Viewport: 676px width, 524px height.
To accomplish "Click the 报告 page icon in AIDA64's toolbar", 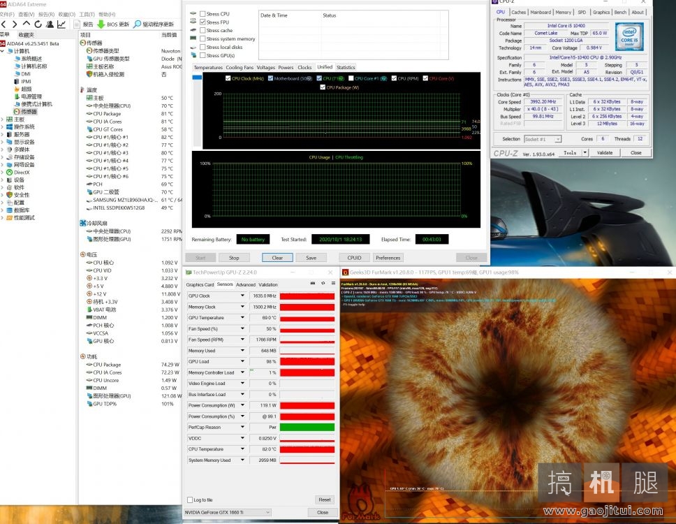I will [77, 24].
